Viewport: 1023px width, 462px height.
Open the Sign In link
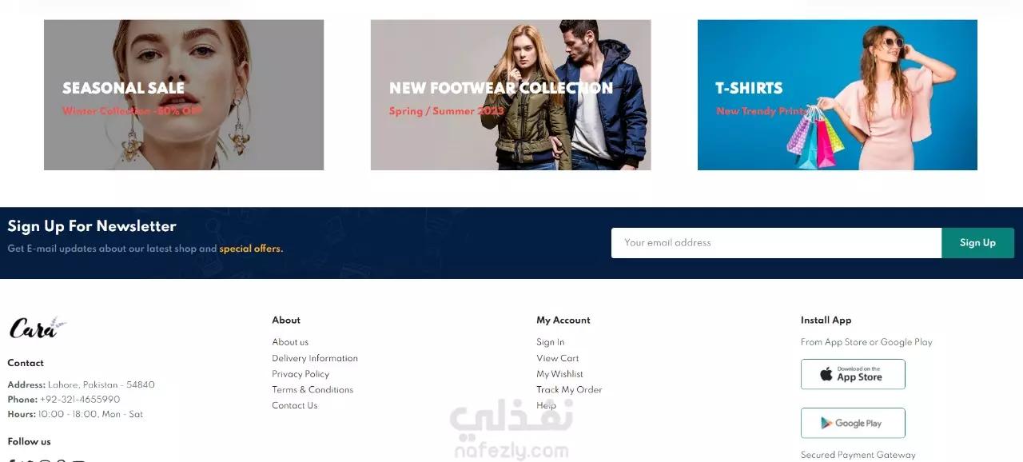tap(551, 342)
